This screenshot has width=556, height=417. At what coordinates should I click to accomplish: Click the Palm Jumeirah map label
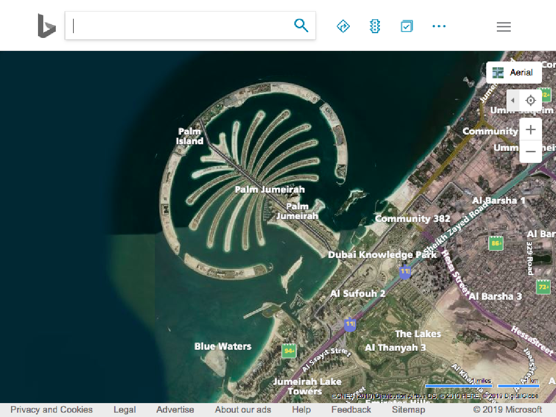pyautogui.click(x=269, y=189)
